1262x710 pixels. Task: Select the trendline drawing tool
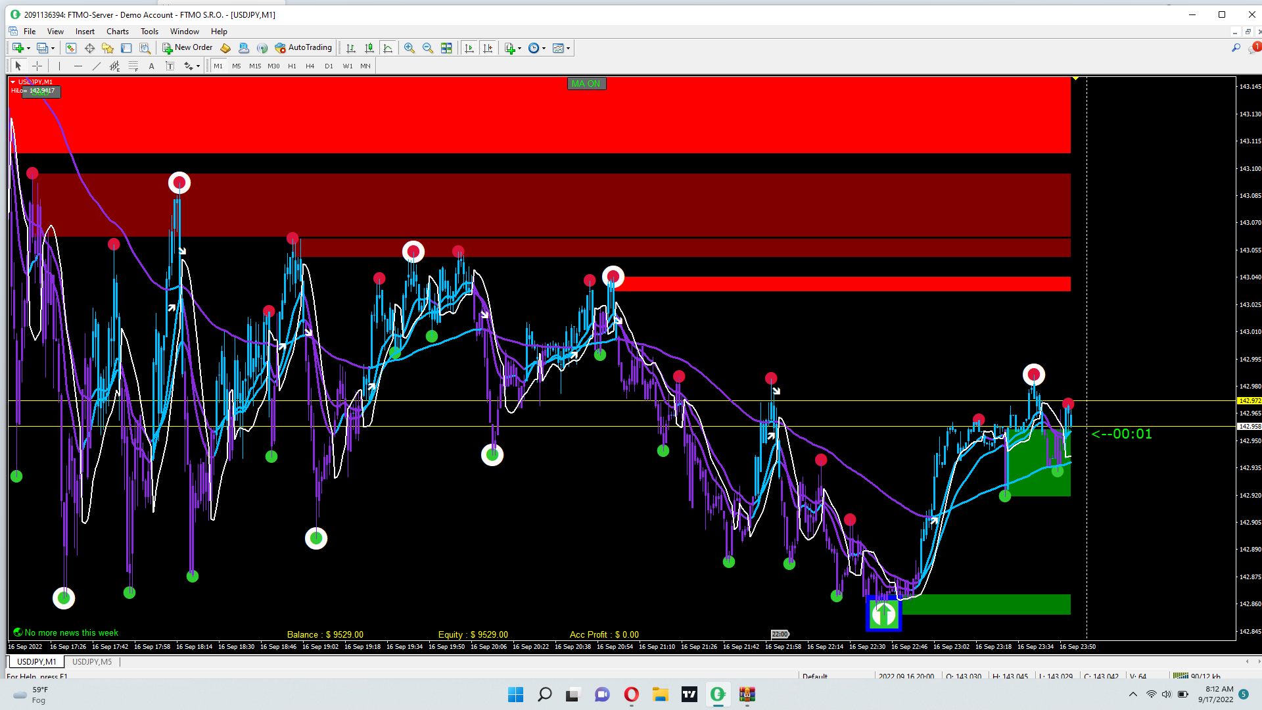pos(97,66)
